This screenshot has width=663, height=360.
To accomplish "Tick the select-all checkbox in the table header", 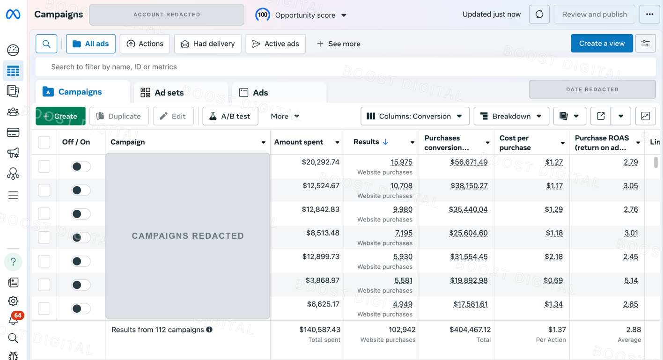I will point(44,142).
